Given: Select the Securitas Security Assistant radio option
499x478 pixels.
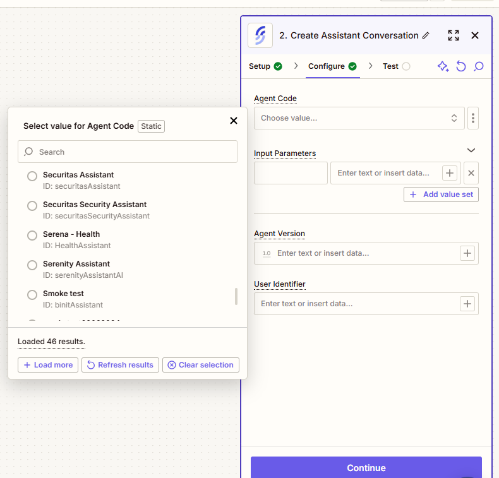Looking at the screenshot, I should 32,206.
